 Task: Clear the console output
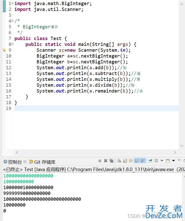click(x=119, y=161)
